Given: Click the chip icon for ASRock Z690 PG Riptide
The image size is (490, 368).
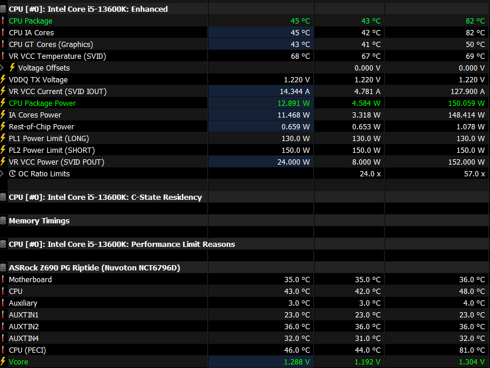Looking at the screenshot, I should (3, 267).
